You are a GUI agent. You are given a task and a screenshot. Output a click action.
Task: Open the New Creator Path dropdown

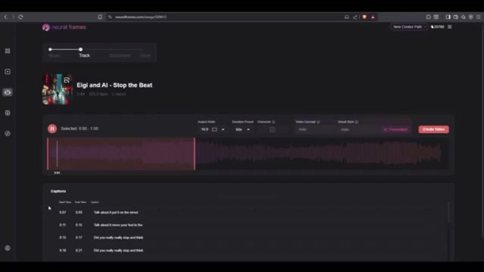pyautogui.click(x=409, y=27)
